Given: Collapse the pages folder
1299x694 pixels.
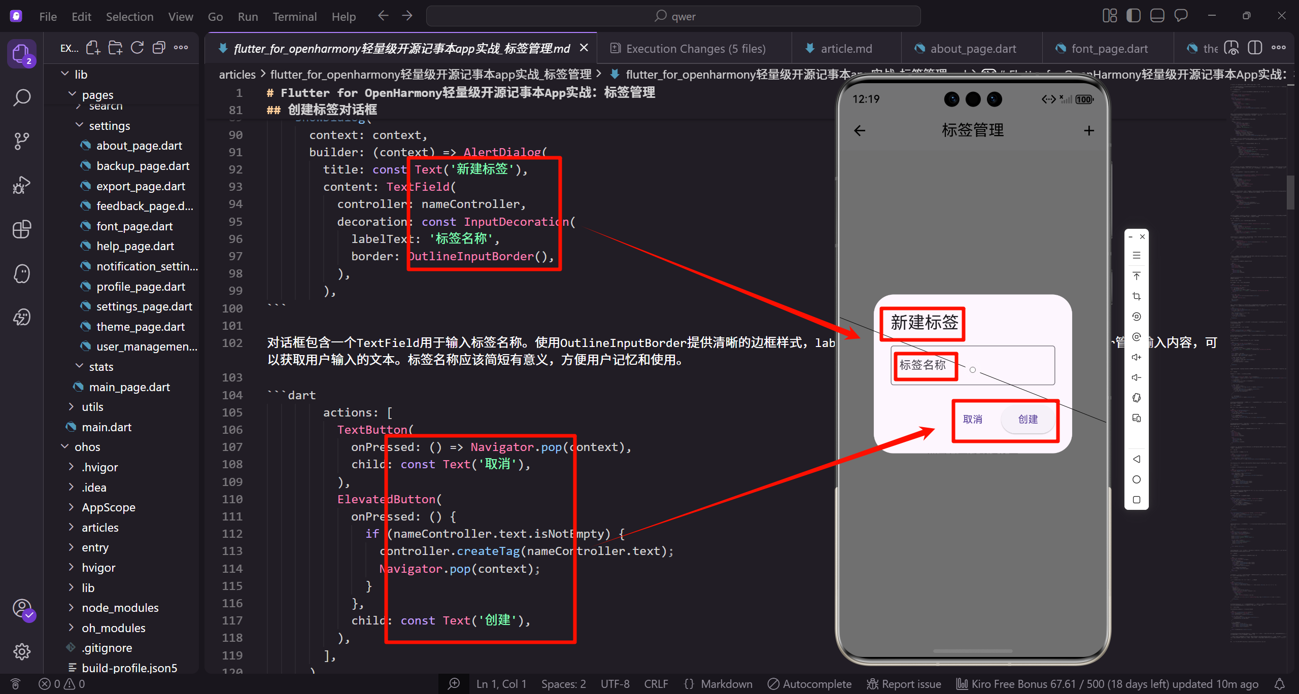Looking at the screenshot, I should (x=72, y=94).
